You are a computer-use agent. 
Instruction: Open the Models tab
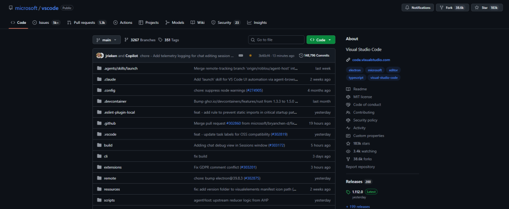(174, 23)
